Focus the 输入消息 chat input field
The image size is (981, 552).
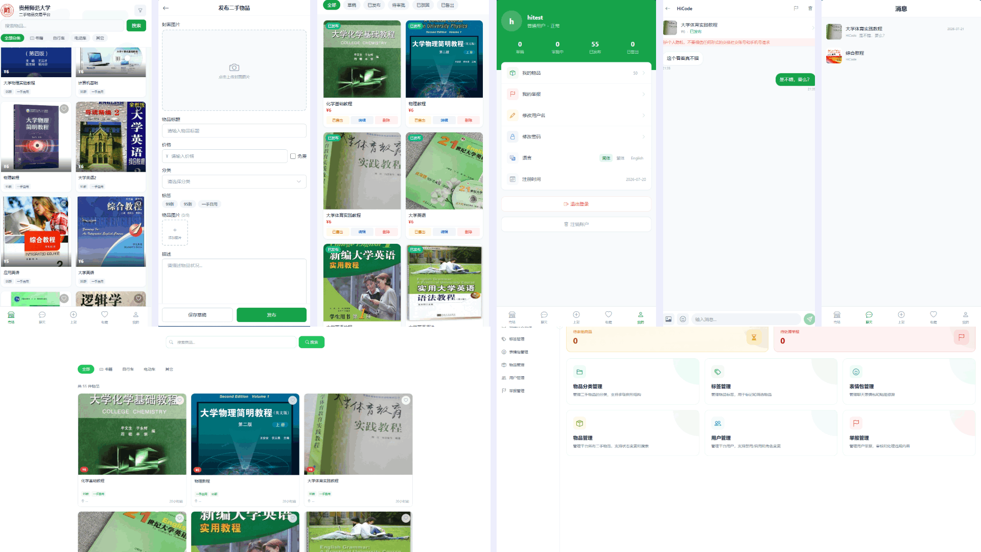click(x=746, y=319)
